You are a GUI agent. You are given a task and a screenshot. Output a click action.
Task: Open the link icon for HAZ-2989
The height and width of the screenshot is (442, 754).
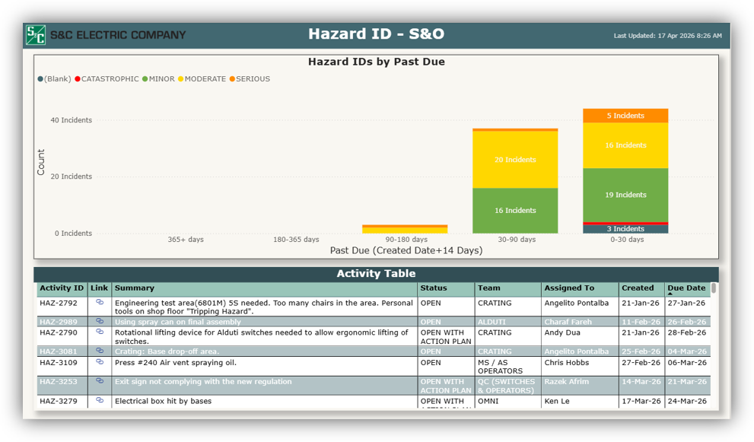click(100, 321)
